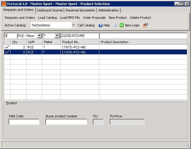
Task: Click the green New Login power icon
Action: 121,26
